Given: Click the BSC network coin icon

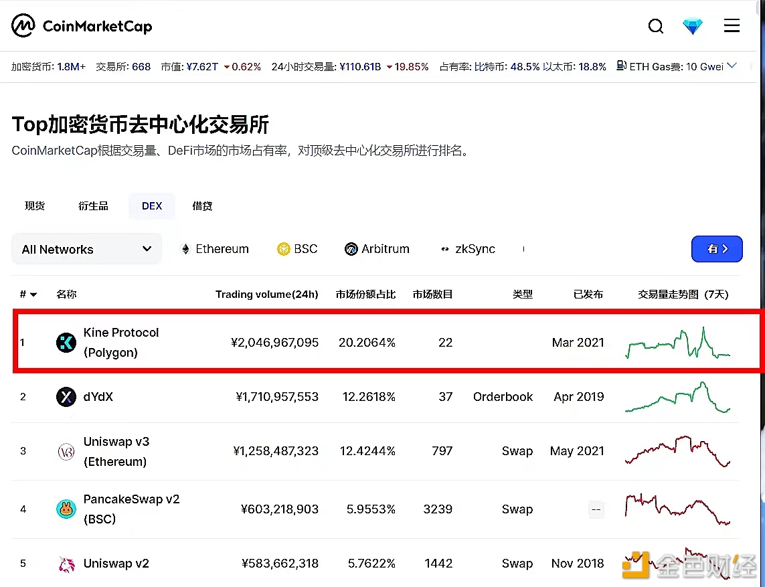Looking at the screenshot, I should coord(284,250).
